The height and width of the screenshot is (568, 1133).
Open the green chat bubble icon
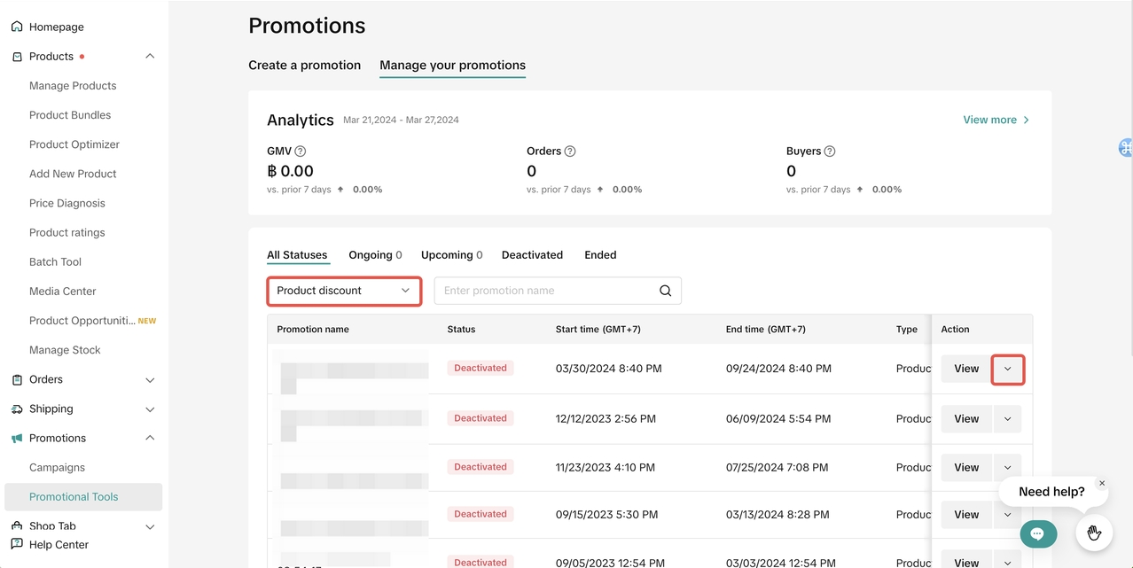[x=1037, y=533]
